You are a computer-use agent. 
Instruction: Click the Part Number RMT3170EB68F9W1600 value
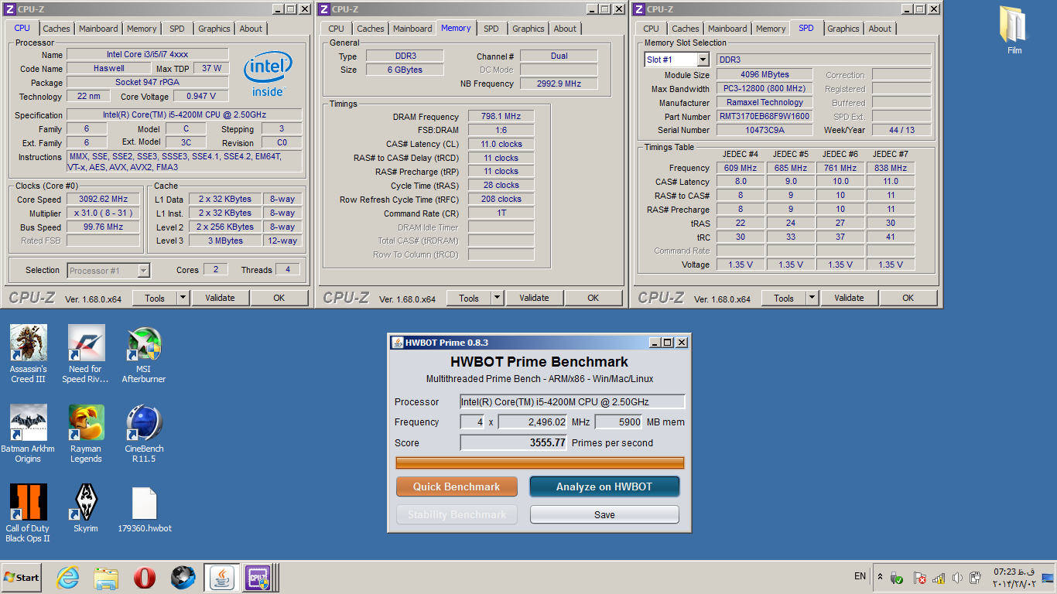[765, 116]
